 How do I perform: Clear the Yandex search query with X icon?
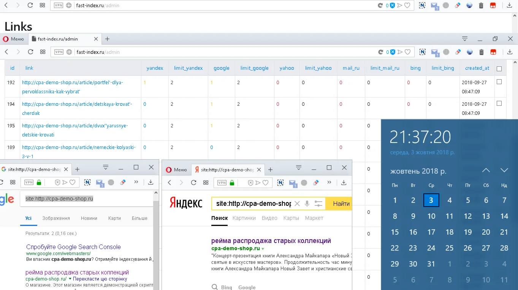point(297,204)
